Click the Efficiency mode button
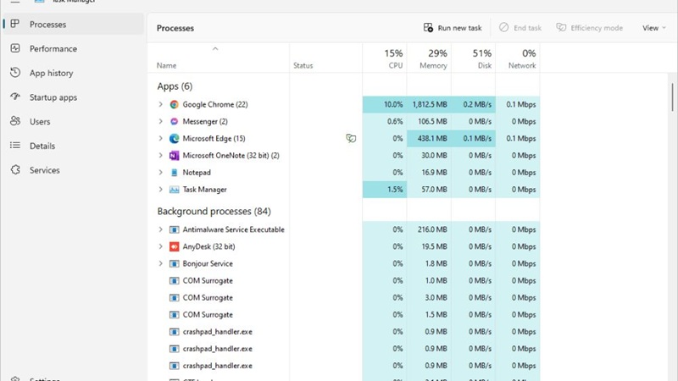 (589, 28)
